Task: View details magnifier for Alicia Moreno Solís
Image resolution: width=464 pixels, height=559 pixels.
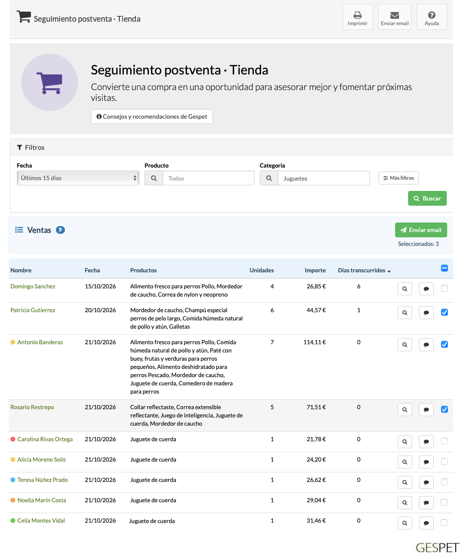Action: [405, 462]
